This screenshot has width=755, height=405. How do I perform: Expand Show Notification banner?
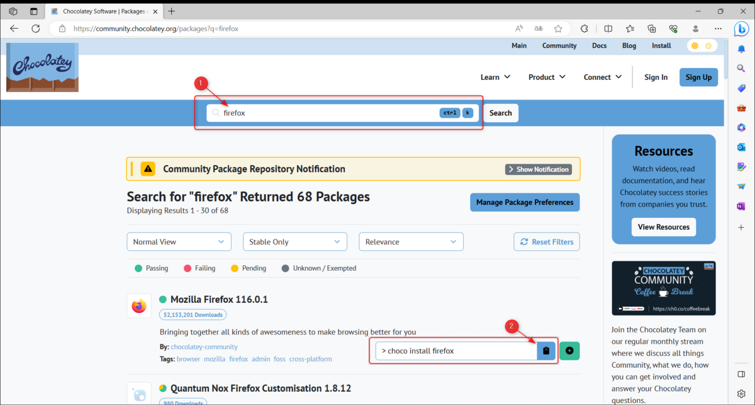[538, 169]
